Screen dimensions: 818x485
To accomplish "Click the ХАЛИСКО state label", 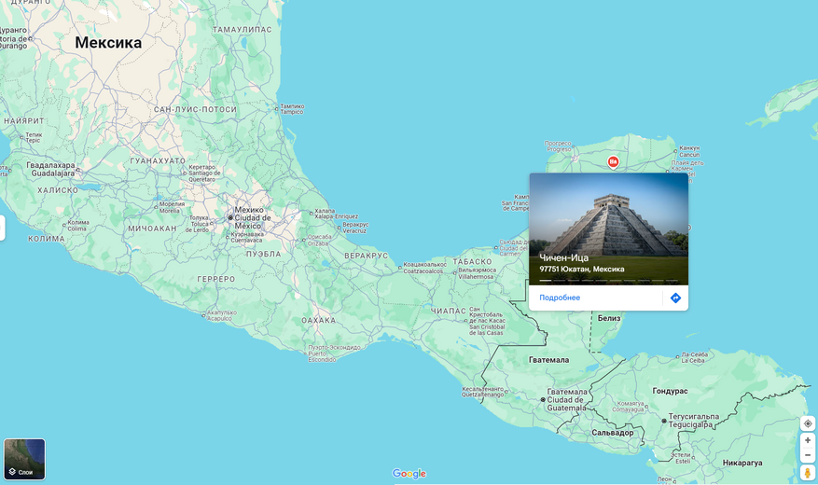I will (x=58, y=190).
